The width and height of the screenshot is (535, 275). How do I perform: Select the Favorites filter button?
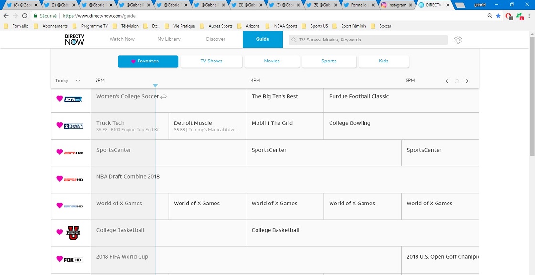148,61
